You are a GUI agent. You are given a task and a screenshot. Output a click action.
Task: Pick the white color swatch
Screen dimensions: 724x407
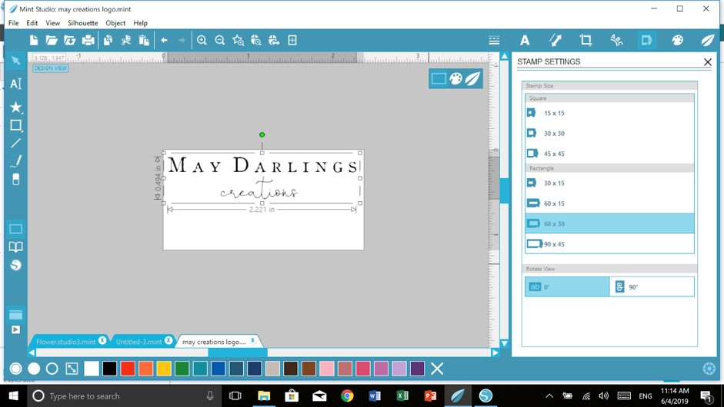92,369
